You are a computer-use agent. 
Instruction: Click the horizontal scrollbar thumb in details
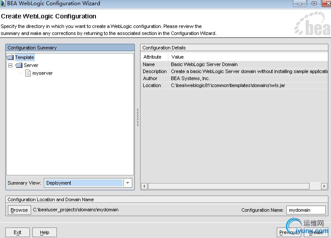coord(229,186)
